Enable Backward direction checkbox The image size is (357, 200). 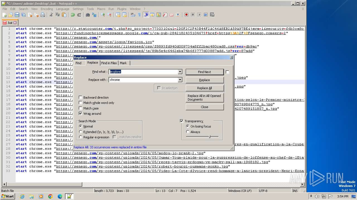click(80, 97)
